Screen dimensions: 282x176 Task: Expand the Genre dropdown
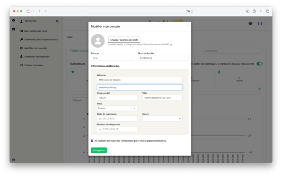tap(162, 119)
